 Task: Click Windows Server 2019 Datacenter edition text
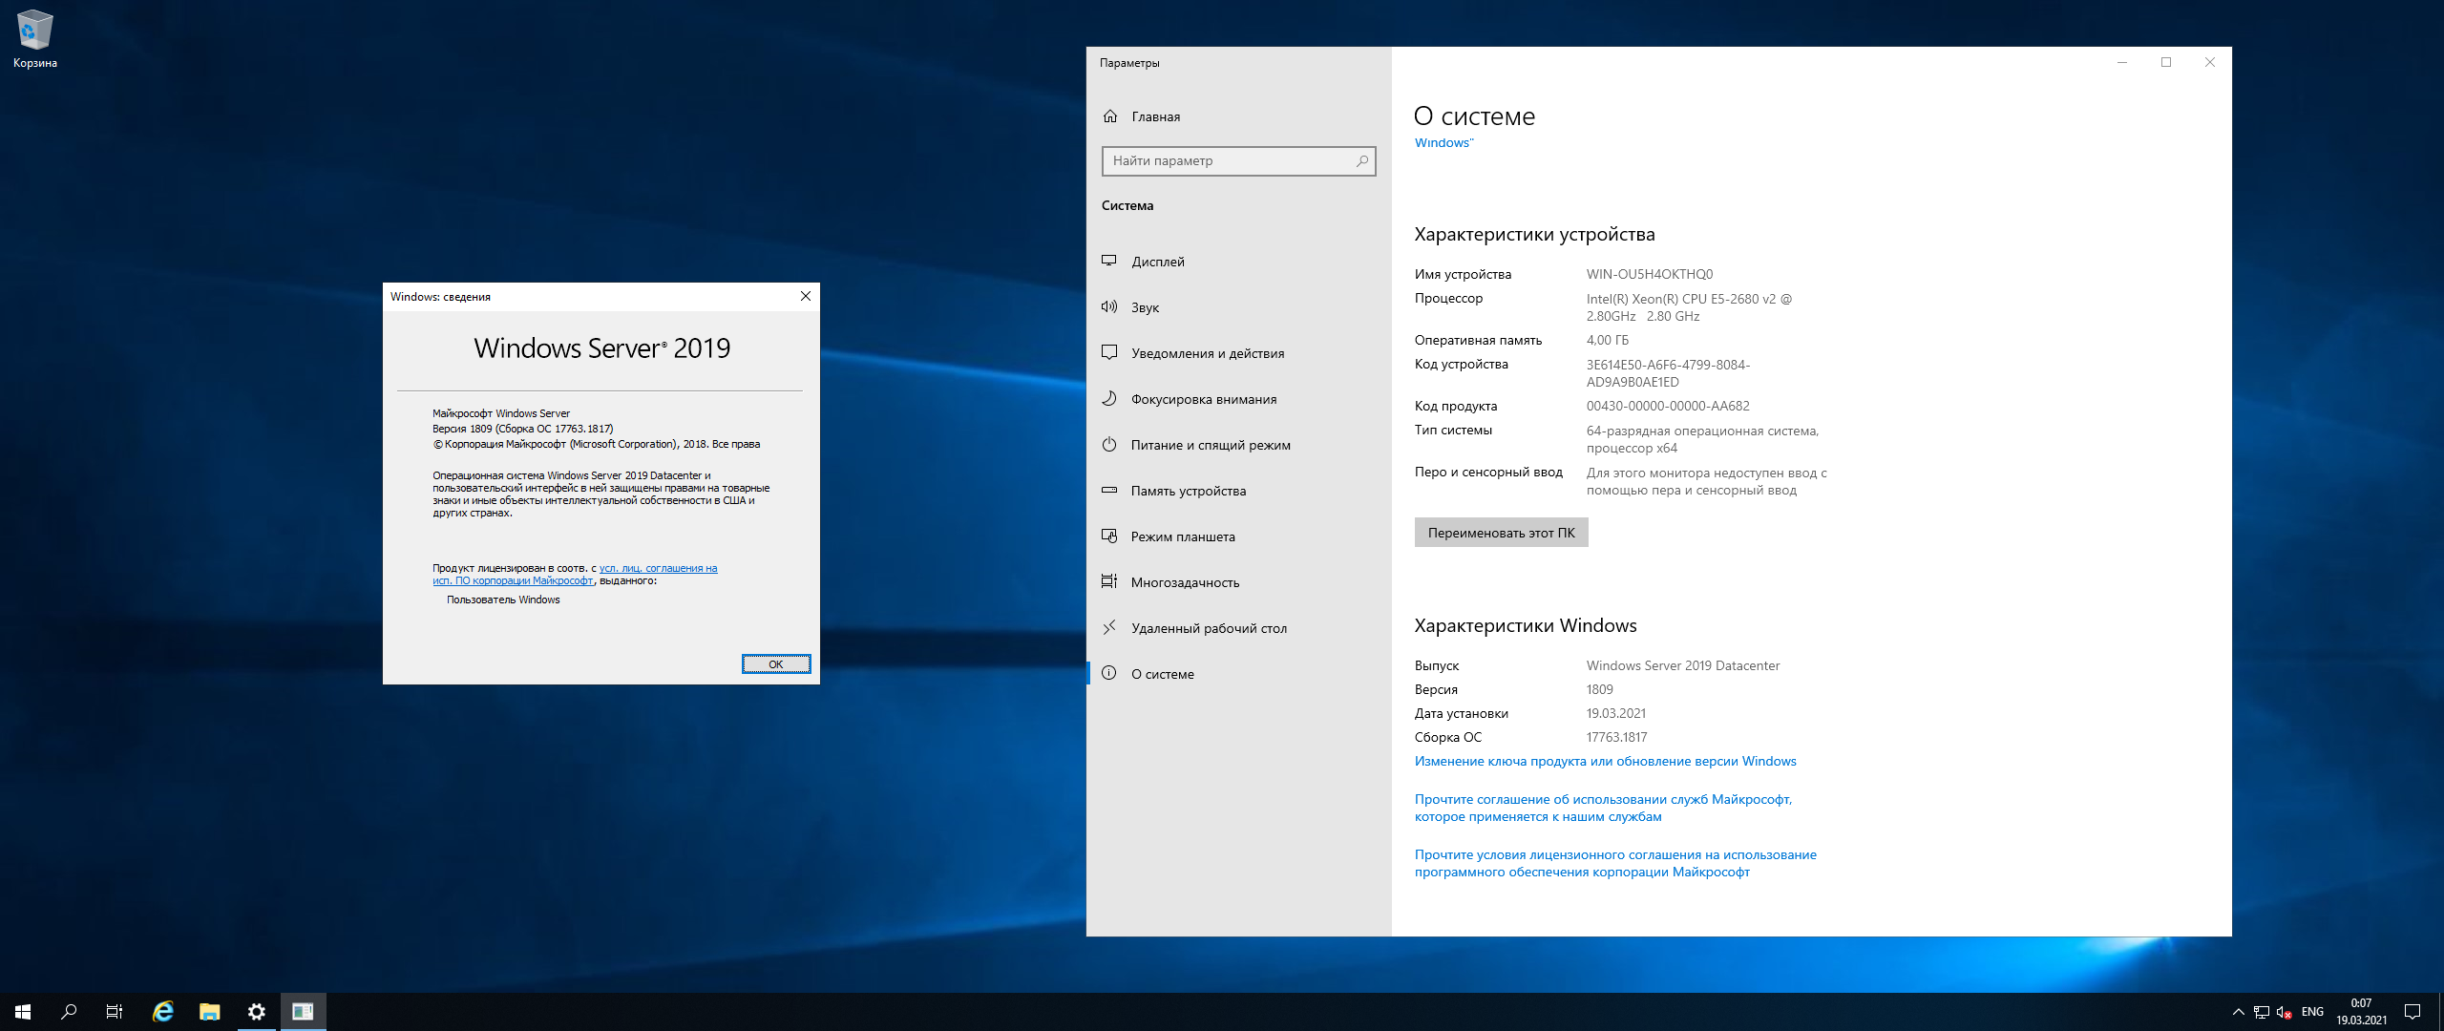pyautogui.click(x=1683, y=665)
